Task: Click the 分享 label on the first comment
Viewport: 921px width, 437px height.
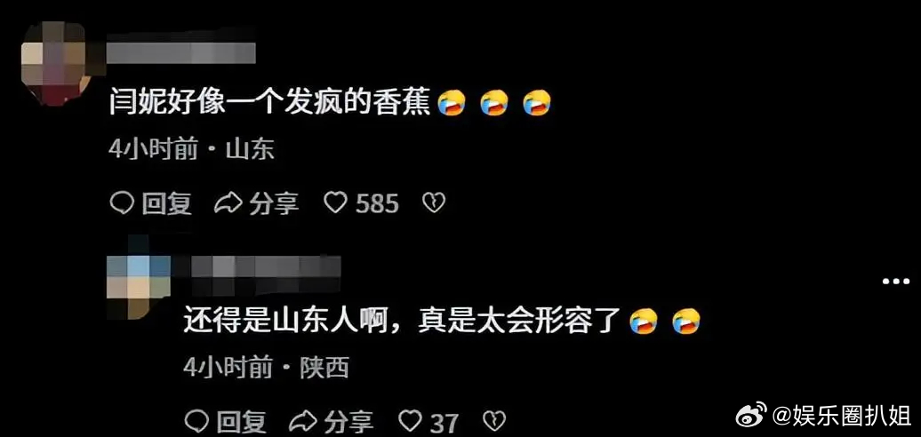Action: [x=274, y=204]
